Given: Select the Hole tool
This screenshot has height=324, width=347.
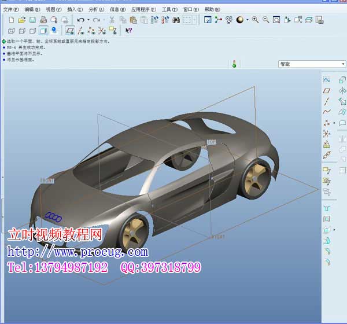Looking at the screenshot, I should [x=327, y=208].
